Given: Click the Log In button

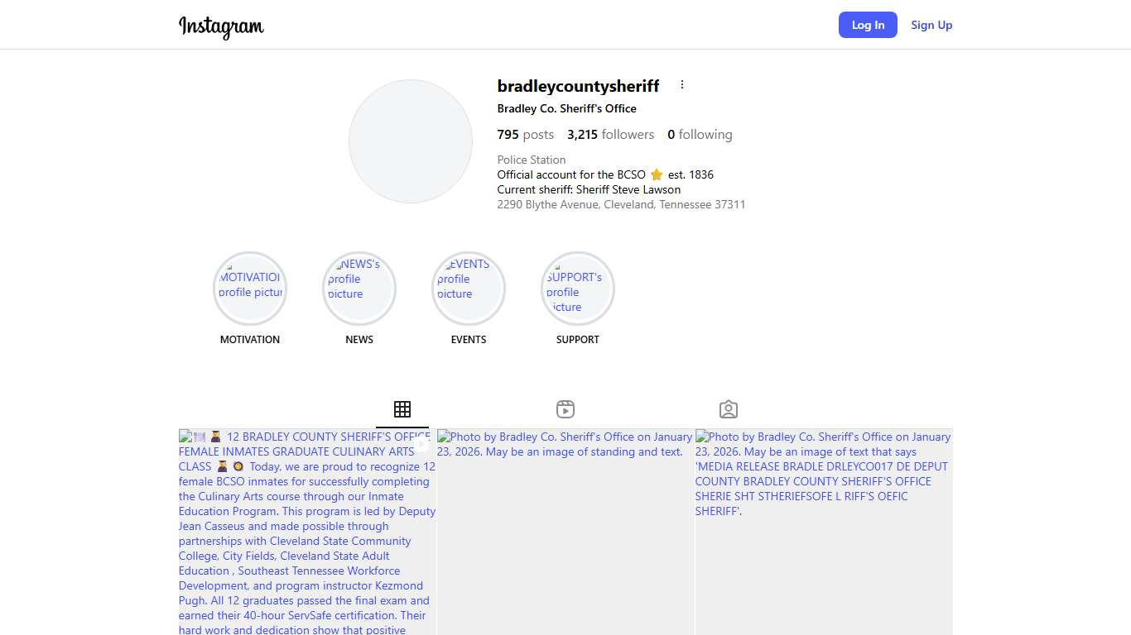Looking at the screenshot, I should tap(868, 25).
